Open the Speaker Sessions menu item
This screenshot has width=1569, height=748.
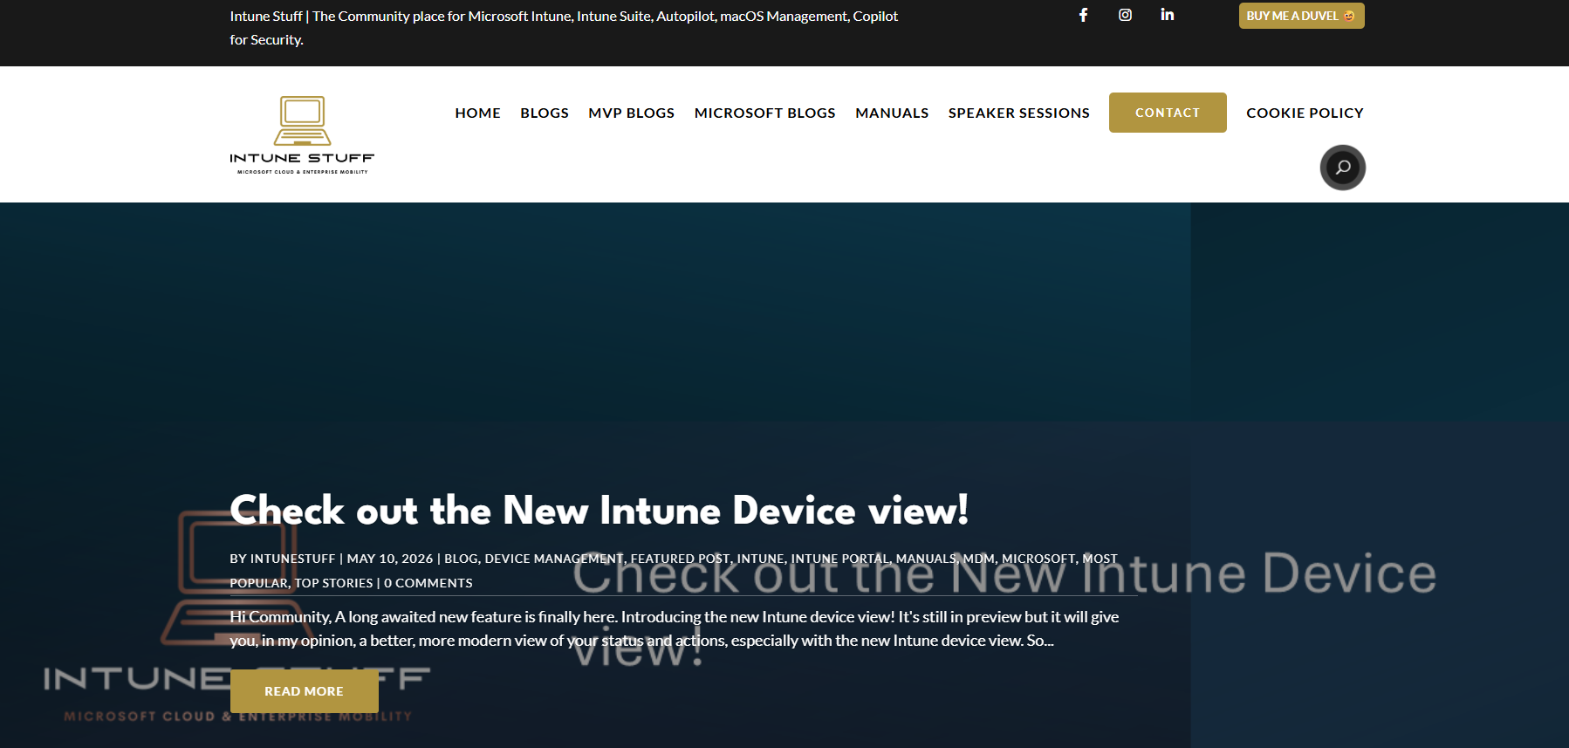pyautogui.click(x=1018, y=113)
